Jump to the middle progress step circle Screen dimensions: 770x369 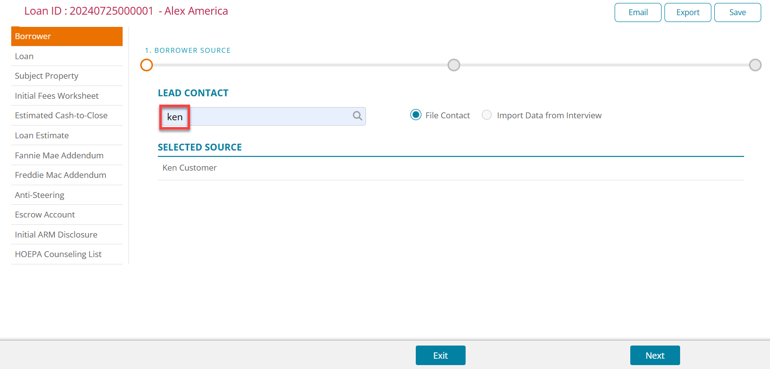454,65
